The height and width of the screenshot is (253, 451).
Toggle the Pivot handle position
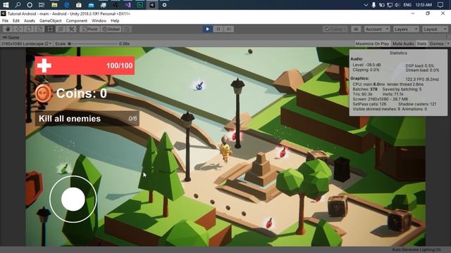tap(89, 29)
